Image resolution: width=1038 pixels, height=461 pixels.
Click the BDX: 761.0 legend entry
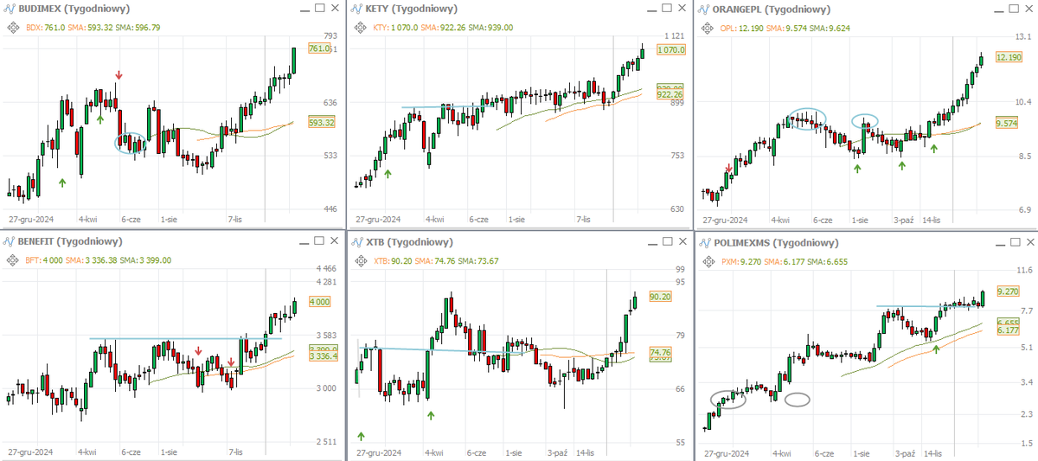45,27
